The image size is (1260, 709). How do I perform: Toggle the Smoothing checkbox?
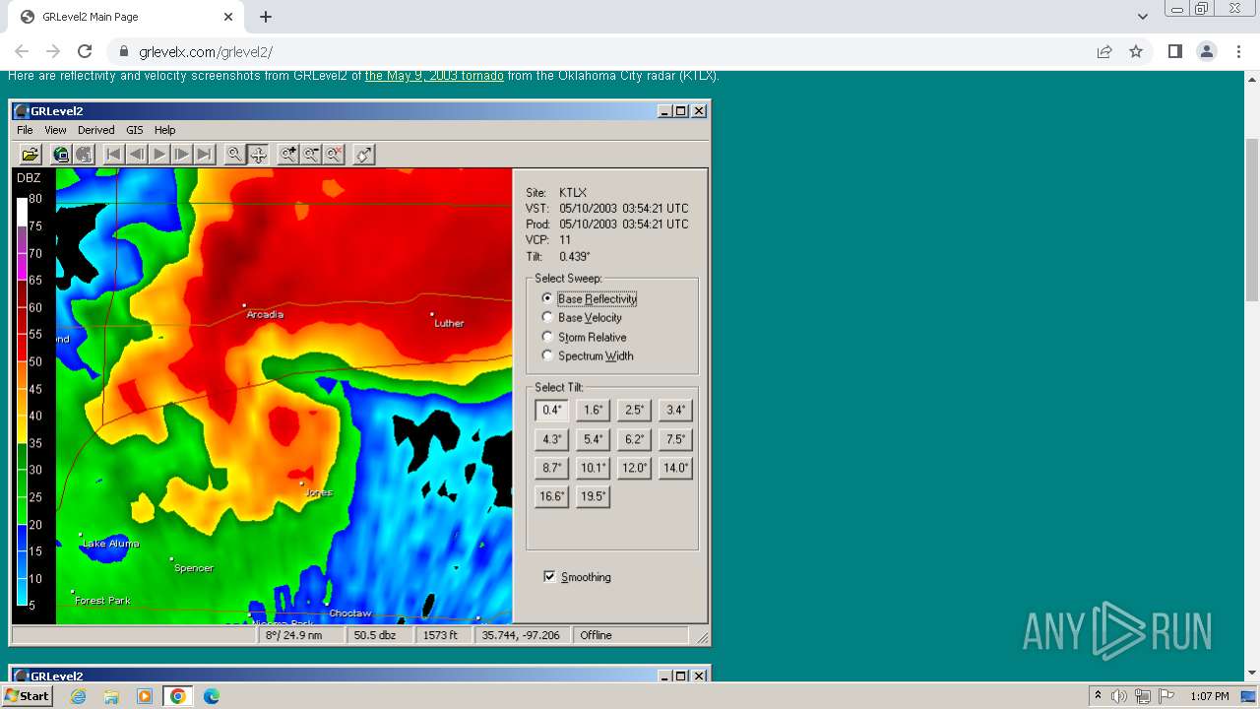click(x=577, y=577)
